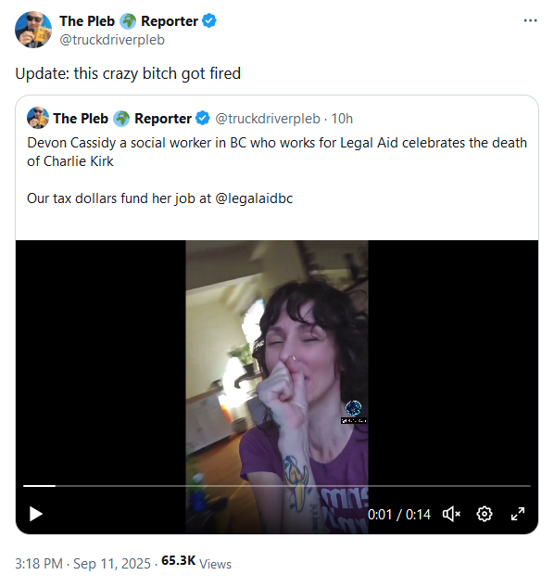This screenshot has height=588, width=554.
Task: Open video settings gear
Action: tap(485, 514)
